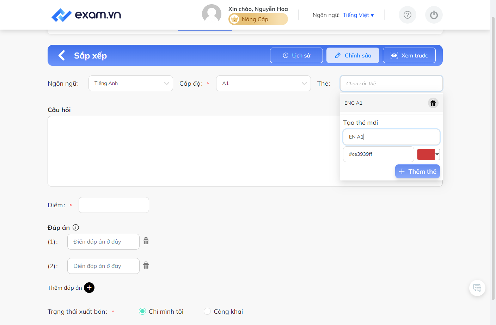Screen dimensions: 496x325
Task: Click the hex color code field
Action: pos(379,154)
